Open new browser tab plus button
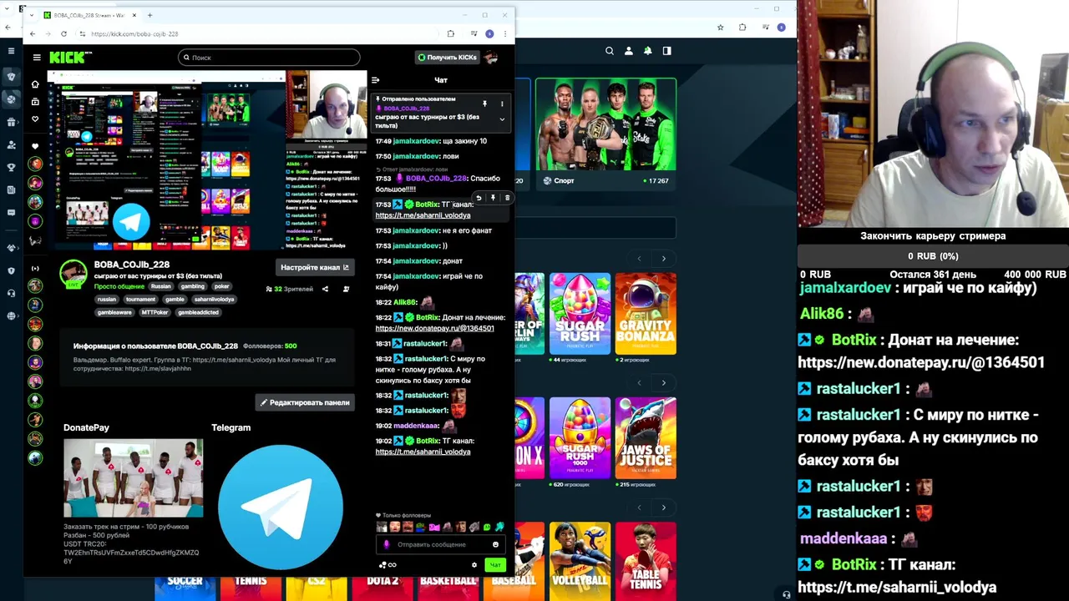The image size is (1069, 601). point(149,15)
